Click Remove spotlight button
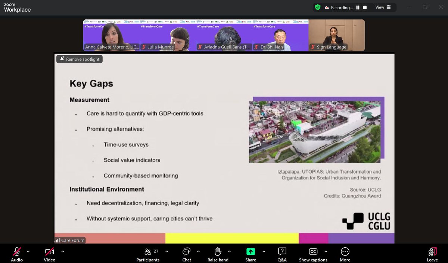448x263 pixels. 79,59
